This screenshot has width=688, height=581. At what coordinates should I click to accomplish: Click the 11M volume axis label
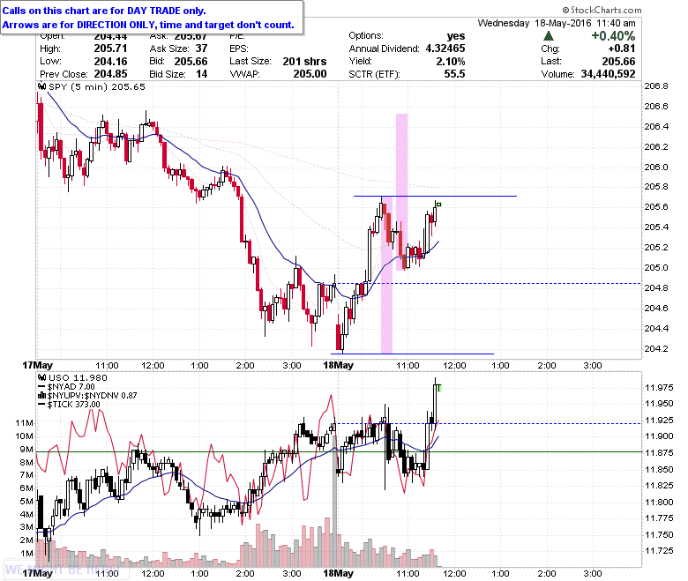(x=24, y=422)
